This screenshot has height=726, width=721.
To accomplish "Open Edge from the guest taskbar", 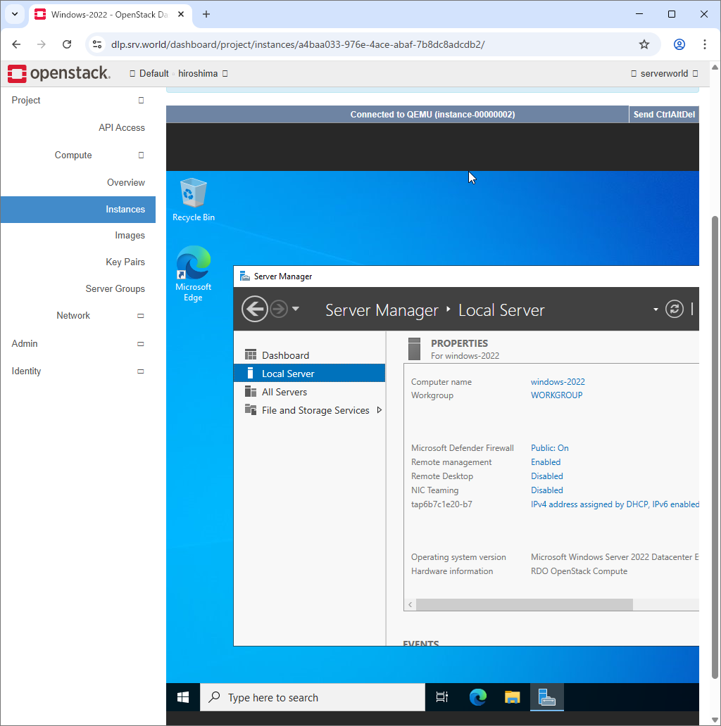I will point(477,697).
